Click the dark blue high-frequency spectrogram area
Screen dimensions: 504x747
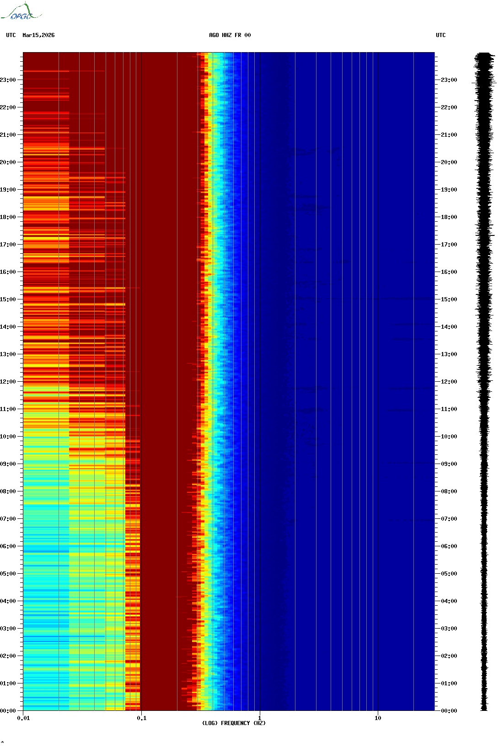pyautogui.click(x=361, y=382)
